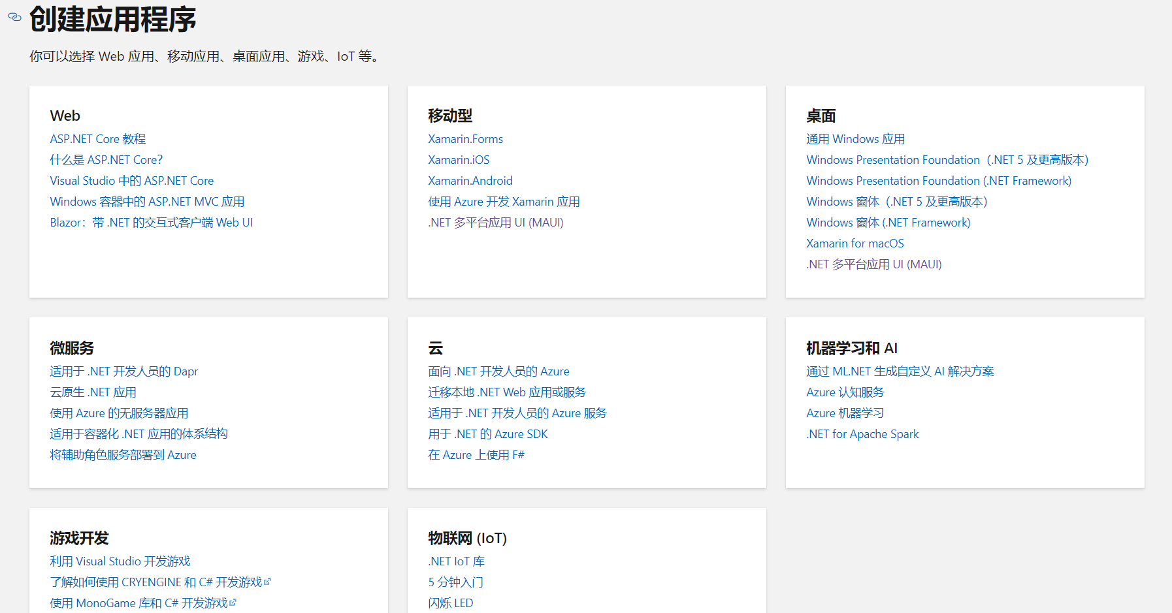
Task: Open .NET MAUI link in 移动型 card
Action: [x=496, y=223]
